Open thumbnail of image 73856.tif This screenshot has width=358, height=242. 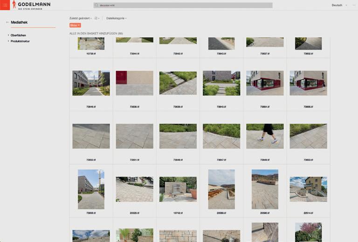pos(91,189)
